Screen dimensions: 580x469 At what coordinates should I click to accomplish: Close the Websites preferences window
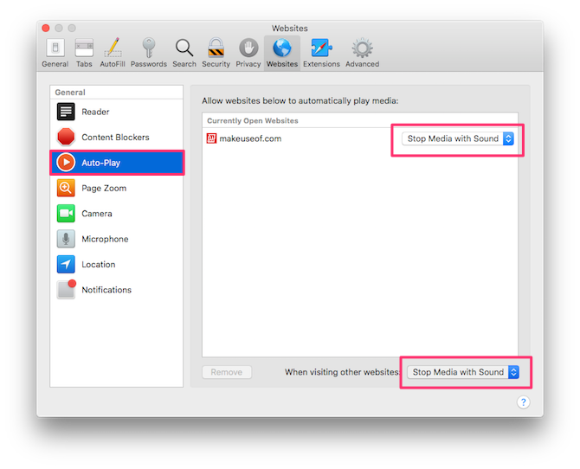pyautogui.click(x=46, y=28)
